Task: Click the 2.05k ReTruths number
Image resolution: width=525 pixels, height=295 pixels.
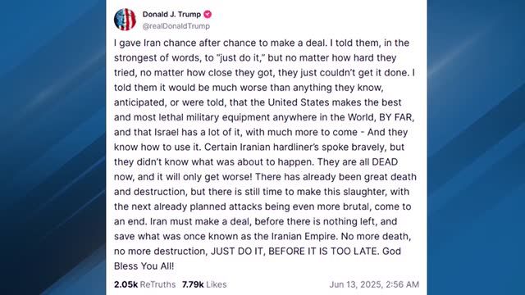Action: pos(126,284)
